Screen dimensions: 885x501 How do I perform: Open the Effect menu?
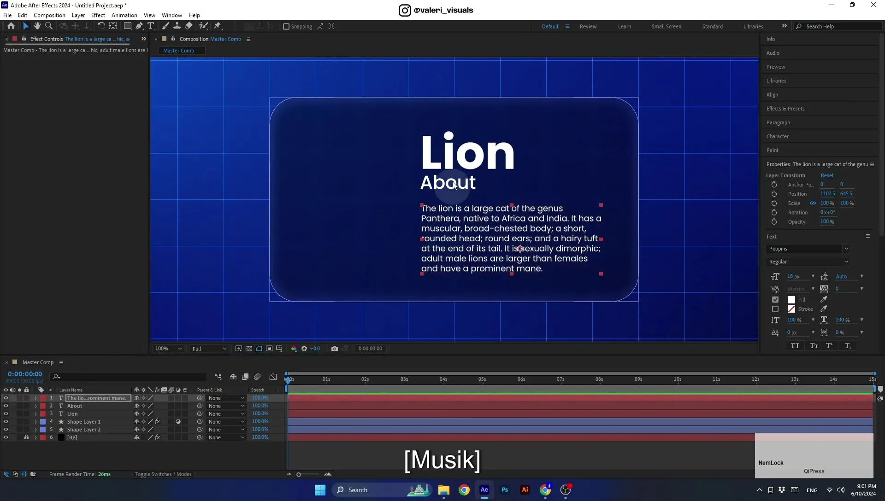(98, 15)
